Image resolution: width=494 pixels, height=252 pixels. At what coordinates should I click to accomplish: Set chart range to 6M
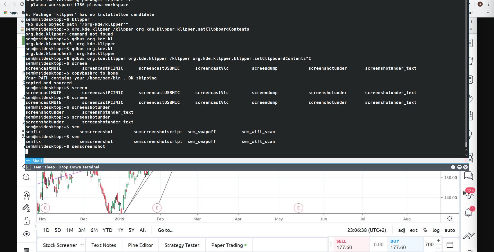tap(94, 230)
